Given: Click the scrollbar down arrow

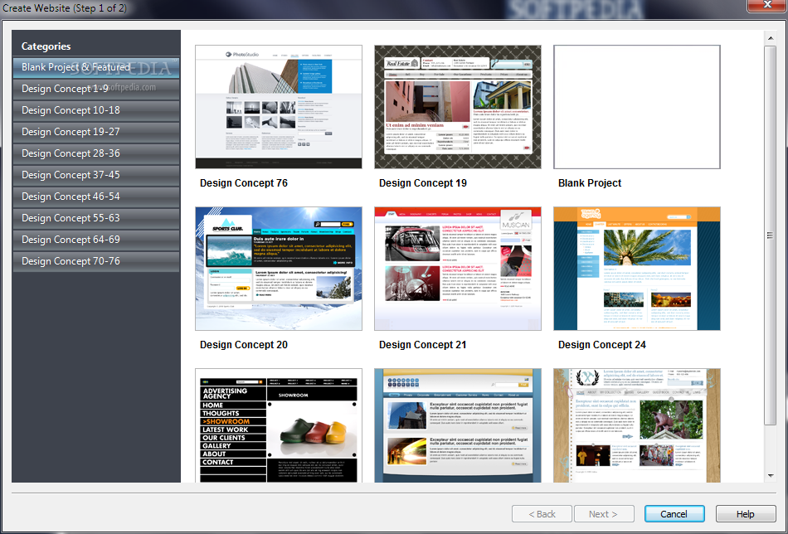Looking at the screenshot, I should (x=771, y=475).
